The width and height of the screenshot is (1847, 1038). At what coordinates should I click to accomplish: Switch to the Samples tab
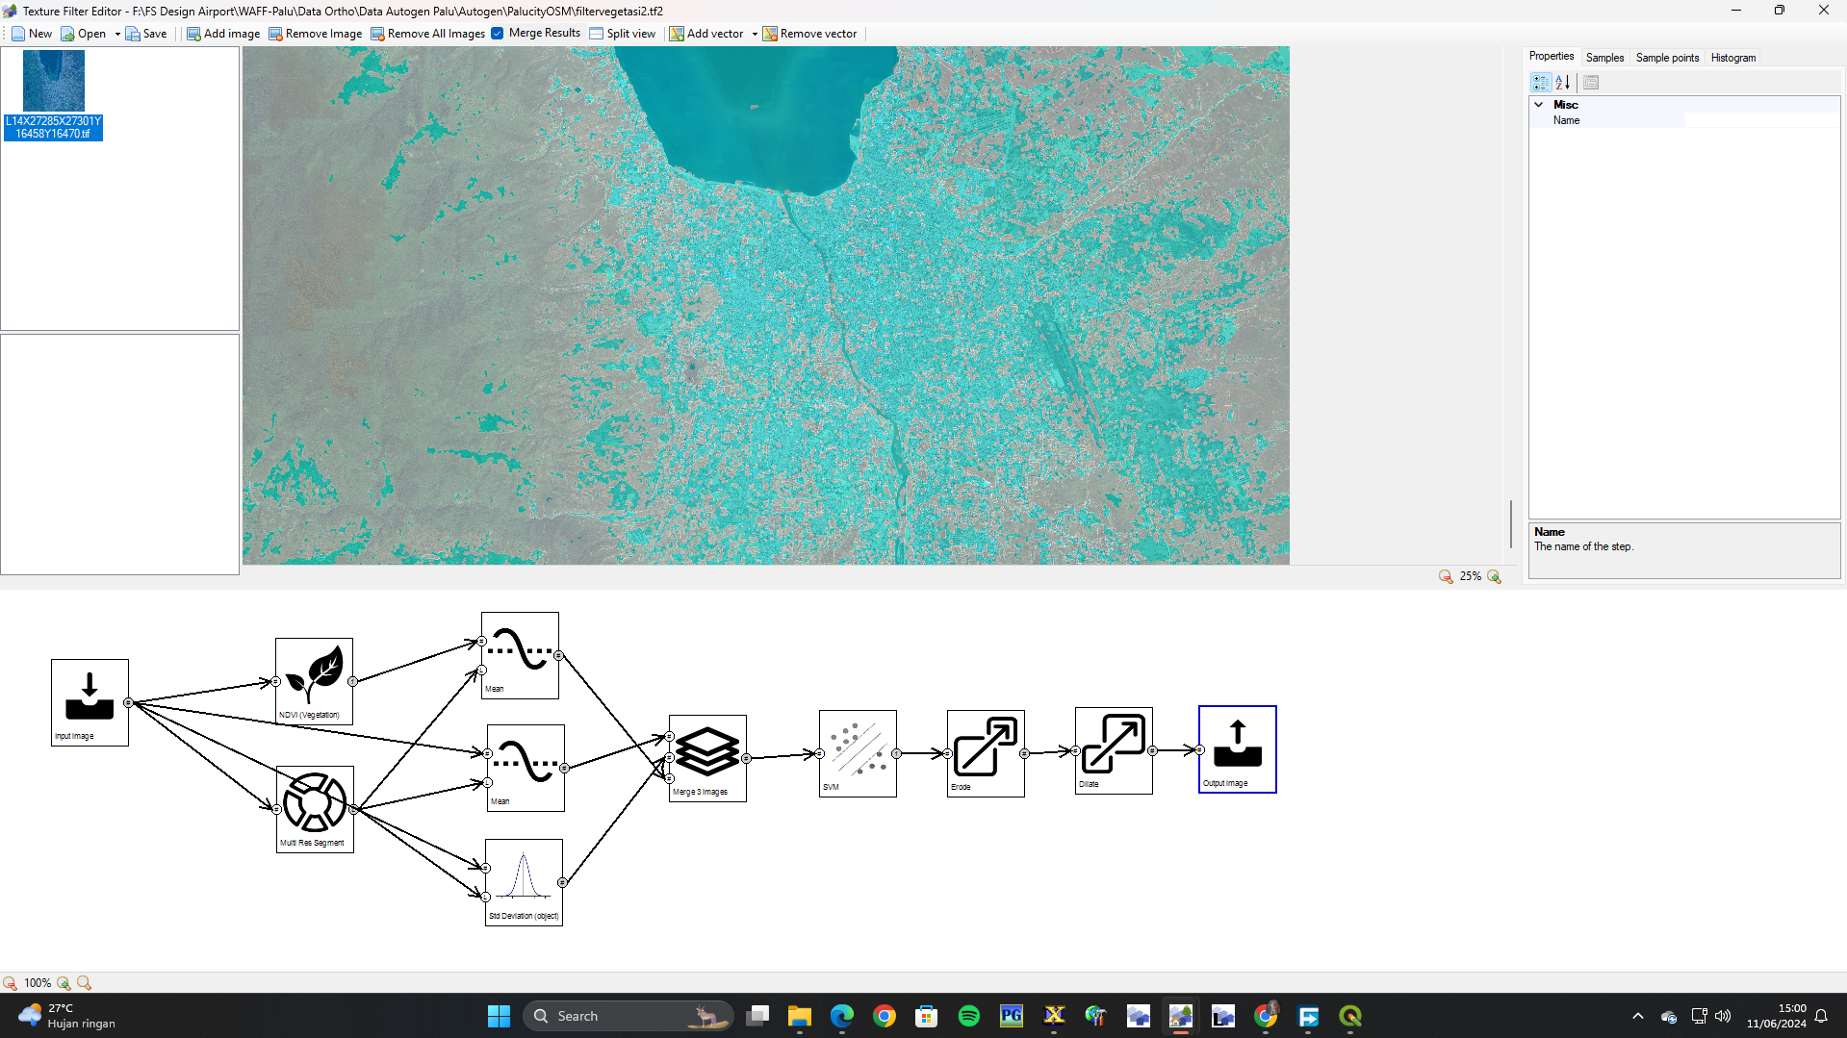[1603, 57]
